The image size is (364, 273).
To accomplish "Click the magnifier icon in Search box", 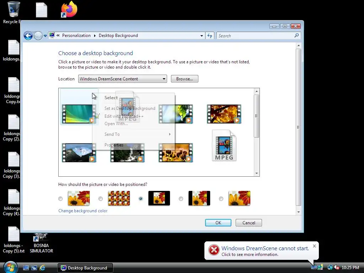I will (296, 36).
